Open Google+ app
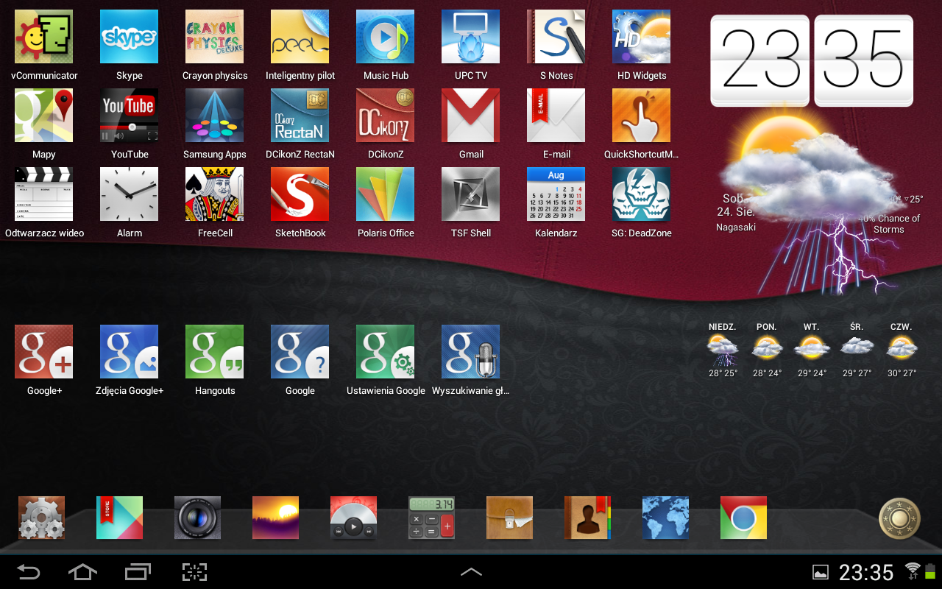This screenshot has height=589, width=942. tap(44, 352)
